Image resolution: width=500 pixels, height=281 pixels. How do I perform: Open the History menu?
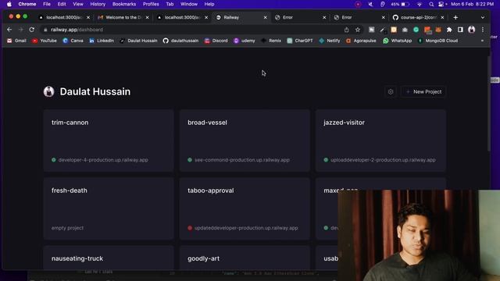point(98,4)
